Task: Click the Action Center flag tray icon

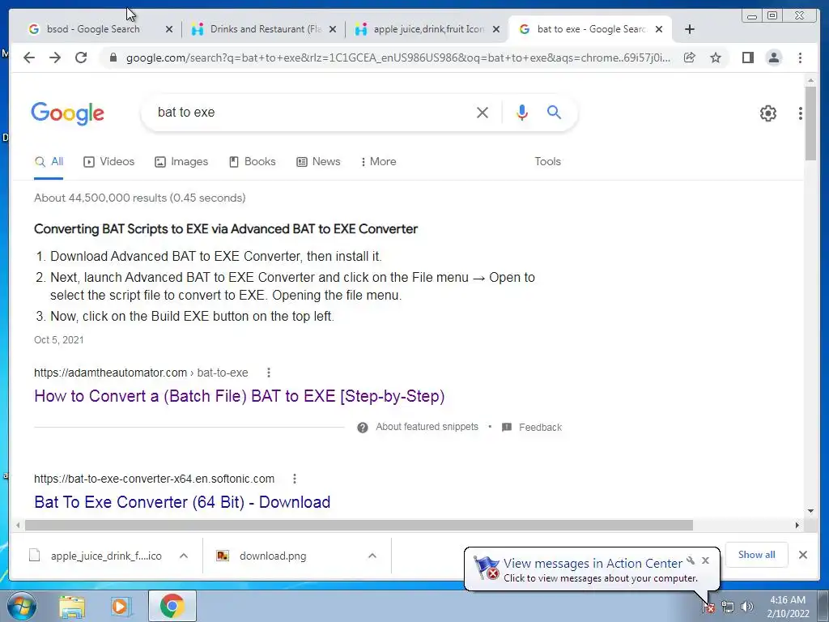Action: [708, 607]
